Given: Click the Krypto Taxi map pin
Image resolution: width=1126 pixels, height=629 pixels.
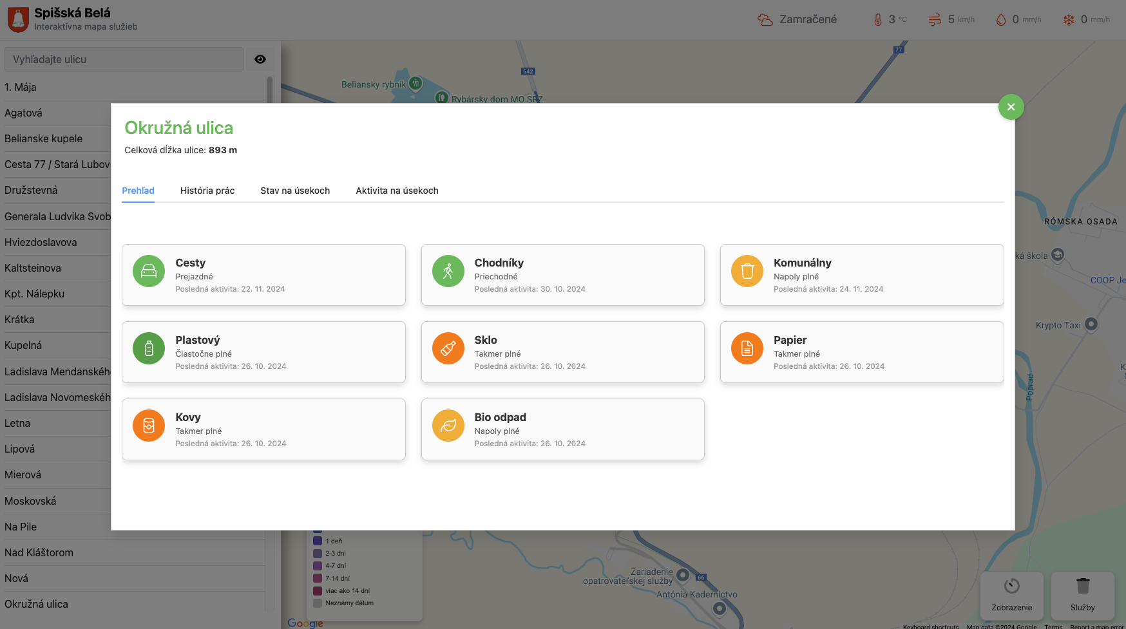Looking at the screenshot, I should (1091, 324).
